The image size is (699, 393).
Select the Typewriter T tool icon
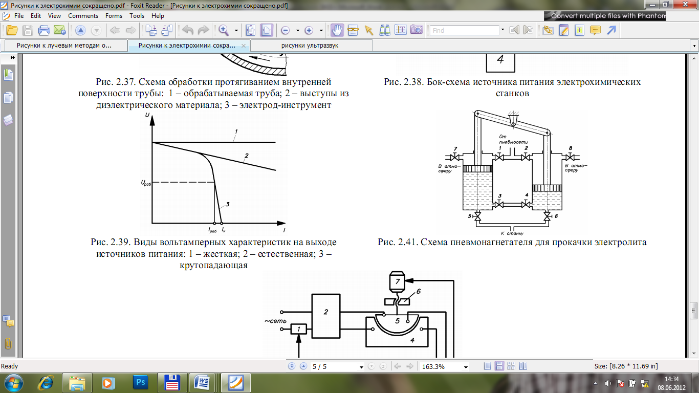[579, 30]
